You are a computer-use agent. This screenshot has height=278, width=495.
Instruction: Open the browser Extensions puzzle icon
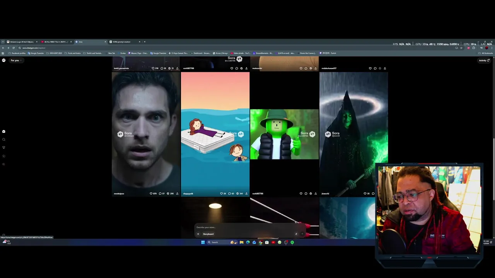pyautogui.click(x=474, y=48)
